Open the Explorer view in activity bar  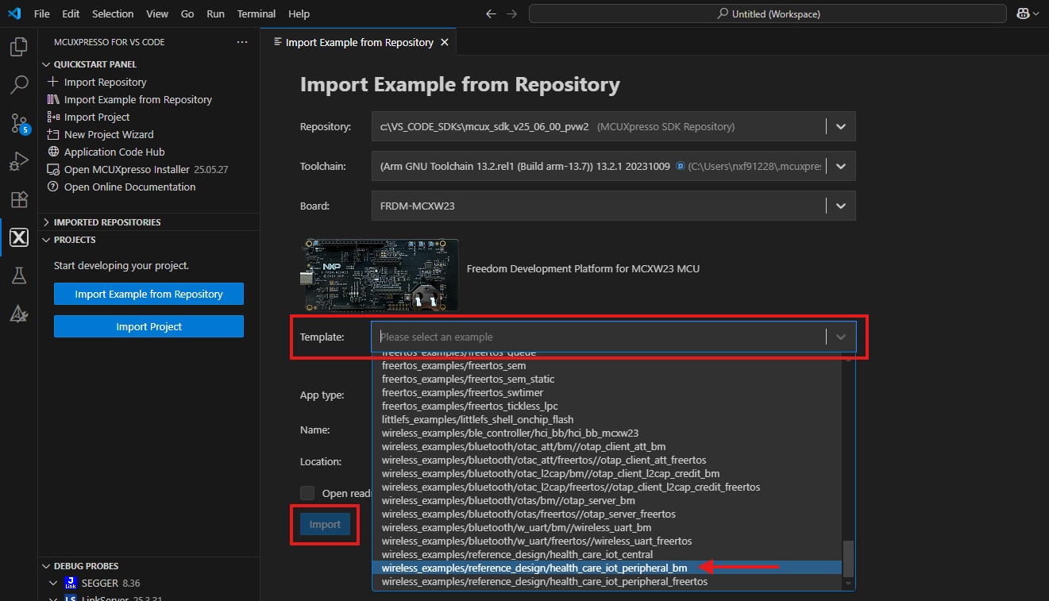point(19,47)
